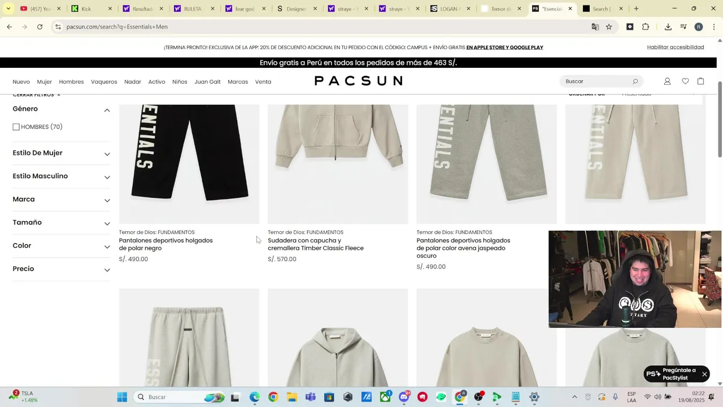The width and height of the screenshot is (723, 407).
Task: Click the search magnifier icon in PacSun header
Action: tap(635, 81)
